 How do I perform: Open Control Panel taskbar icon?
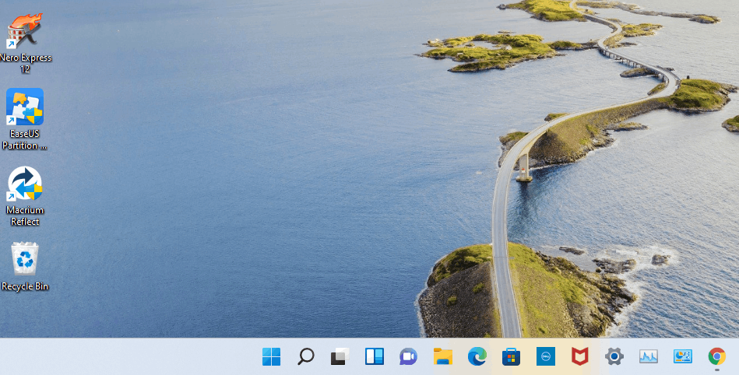pos(682,356)
